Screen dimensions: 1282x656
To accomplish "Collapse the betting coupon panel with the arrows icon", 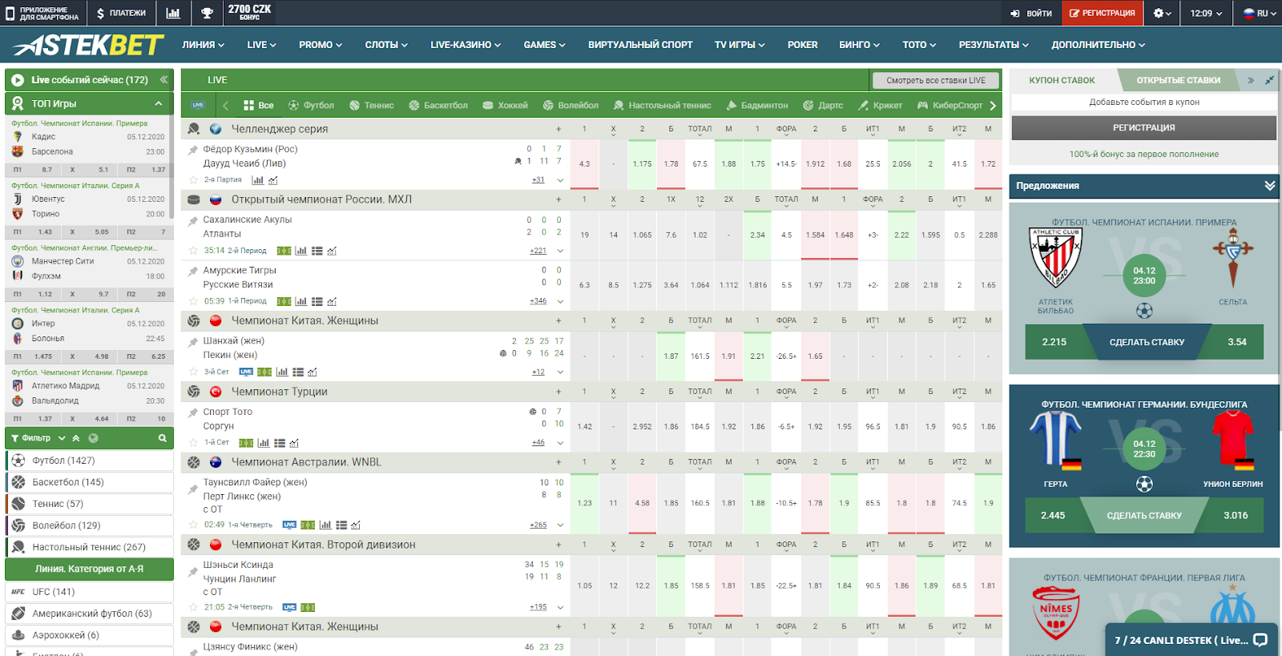I will (1251, 80).
